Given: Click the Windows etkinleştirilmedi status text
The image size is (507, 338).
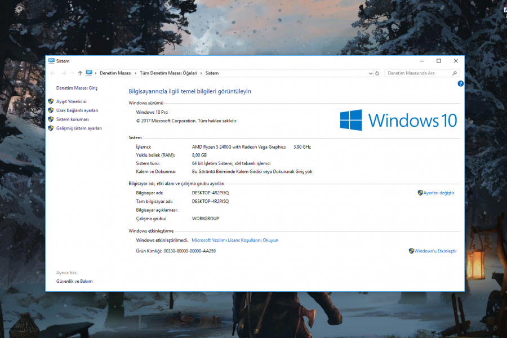Looking at the screenshot, I should coord(162,241).
